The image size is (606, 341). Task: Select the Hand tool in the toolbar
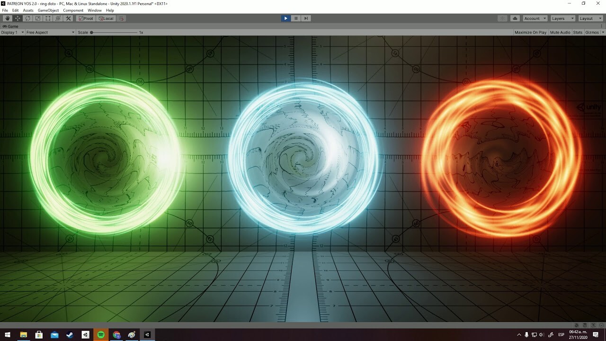click(7, 18)
